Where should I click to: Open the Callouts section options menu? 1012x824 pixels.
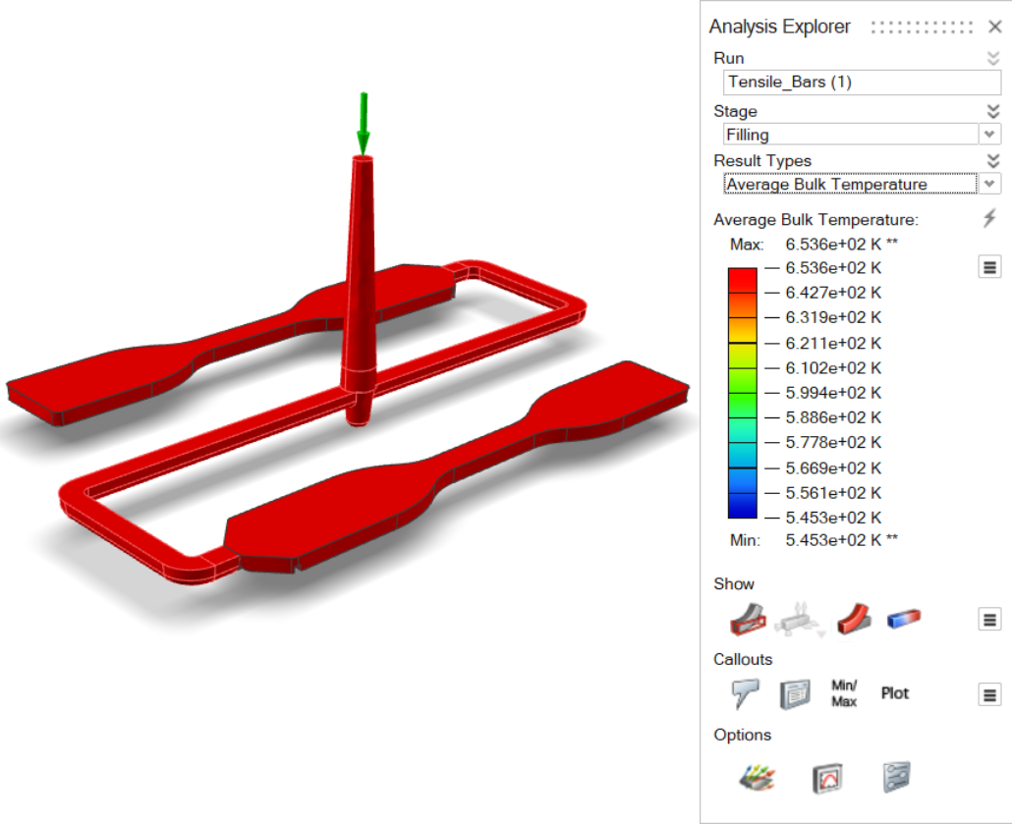(x=989, y=695)
